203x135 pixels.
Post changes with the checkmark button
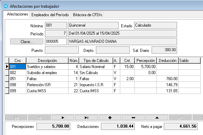(180, 117)
